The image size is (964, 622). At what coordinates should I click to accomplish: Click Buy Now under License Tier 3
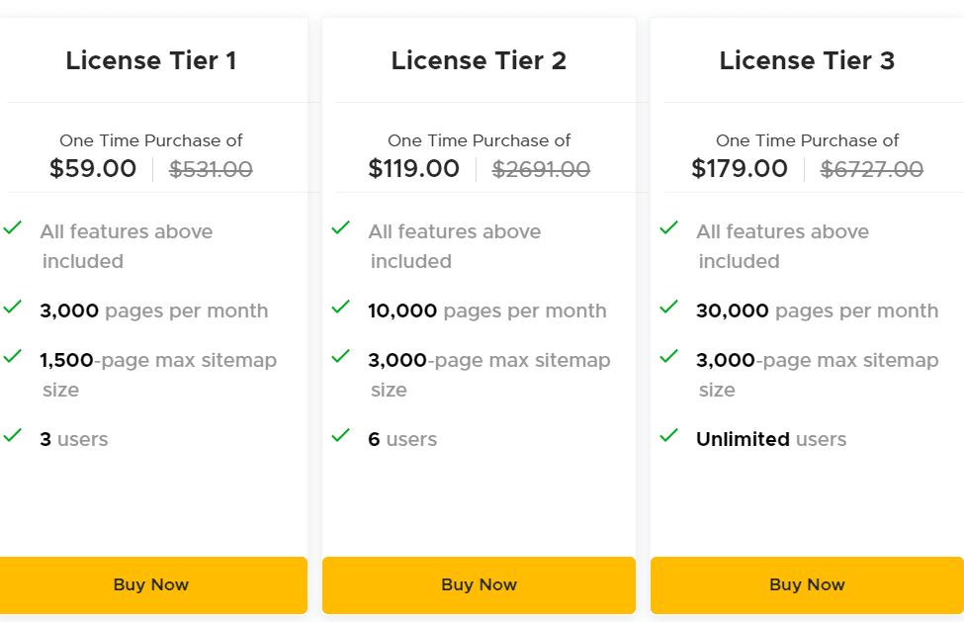point(807,584)
